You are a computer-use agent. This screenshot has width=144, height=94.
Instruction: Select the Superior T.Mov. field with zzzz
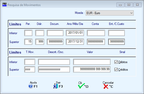tap(30, 69)
